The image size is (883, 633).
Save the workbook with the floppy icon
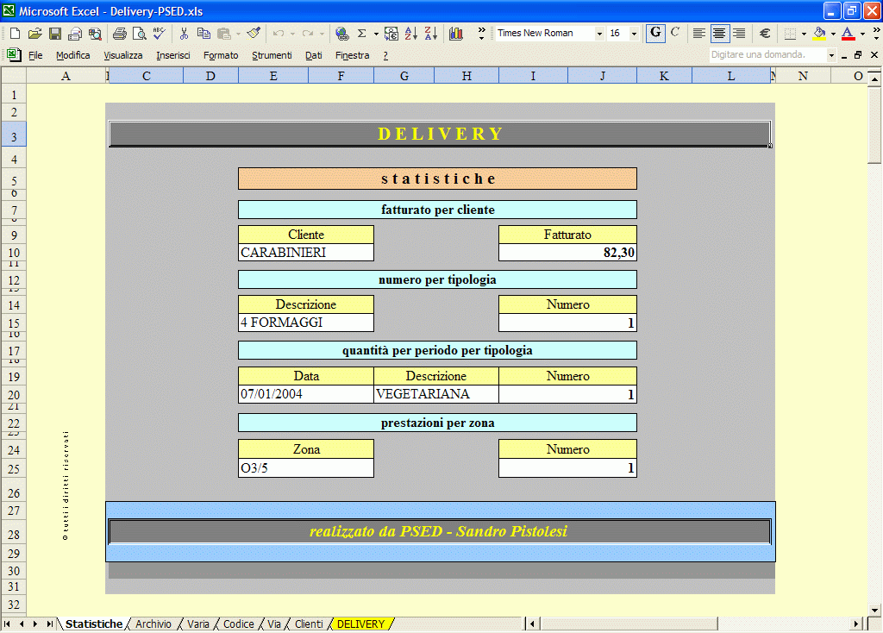pos(54,34)
